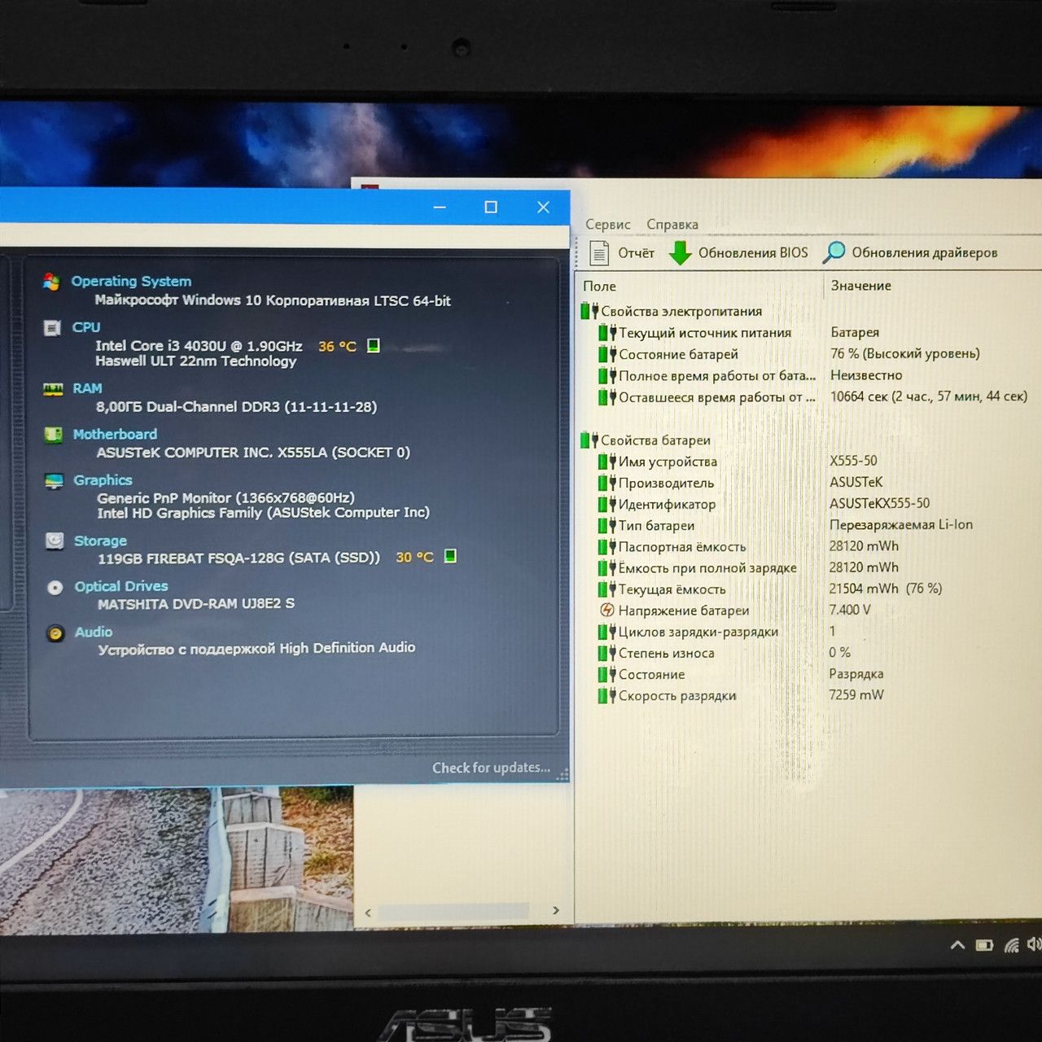Click the Windows flag Operating System icon
Viewport: 1042px width, 1042px height.
(51, 282)
